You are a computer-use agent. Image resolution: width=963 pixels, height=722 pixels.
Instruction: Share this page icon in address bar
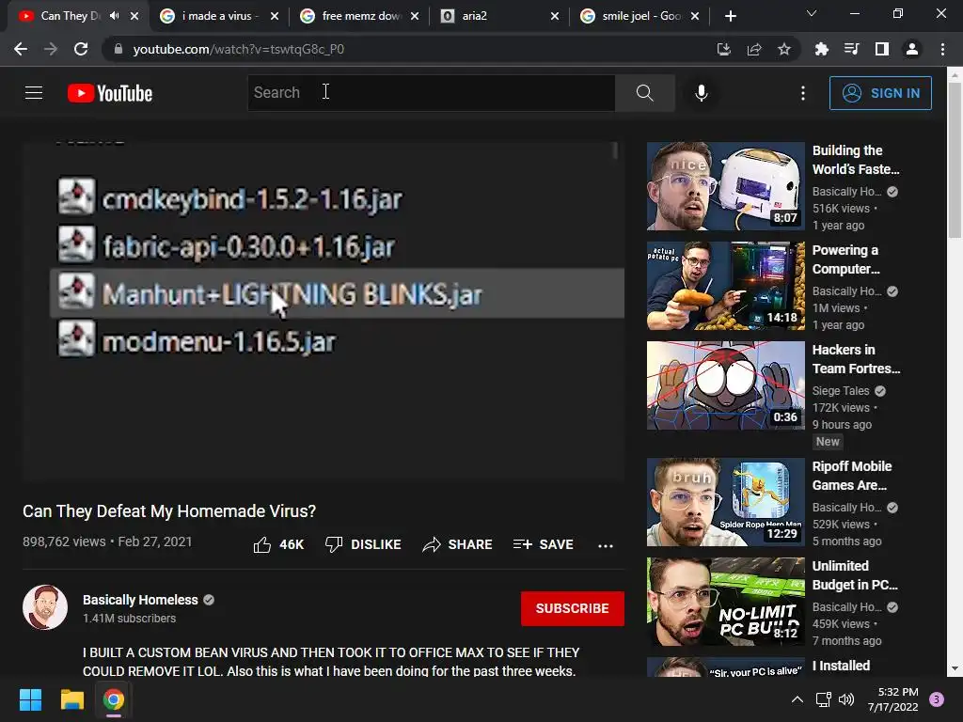pyautogui.click(x=753, y=49)
